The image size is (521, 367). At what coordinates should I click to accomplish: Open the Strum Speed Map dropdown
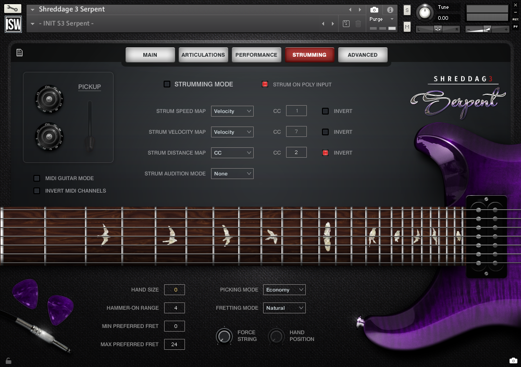point(232,111)
